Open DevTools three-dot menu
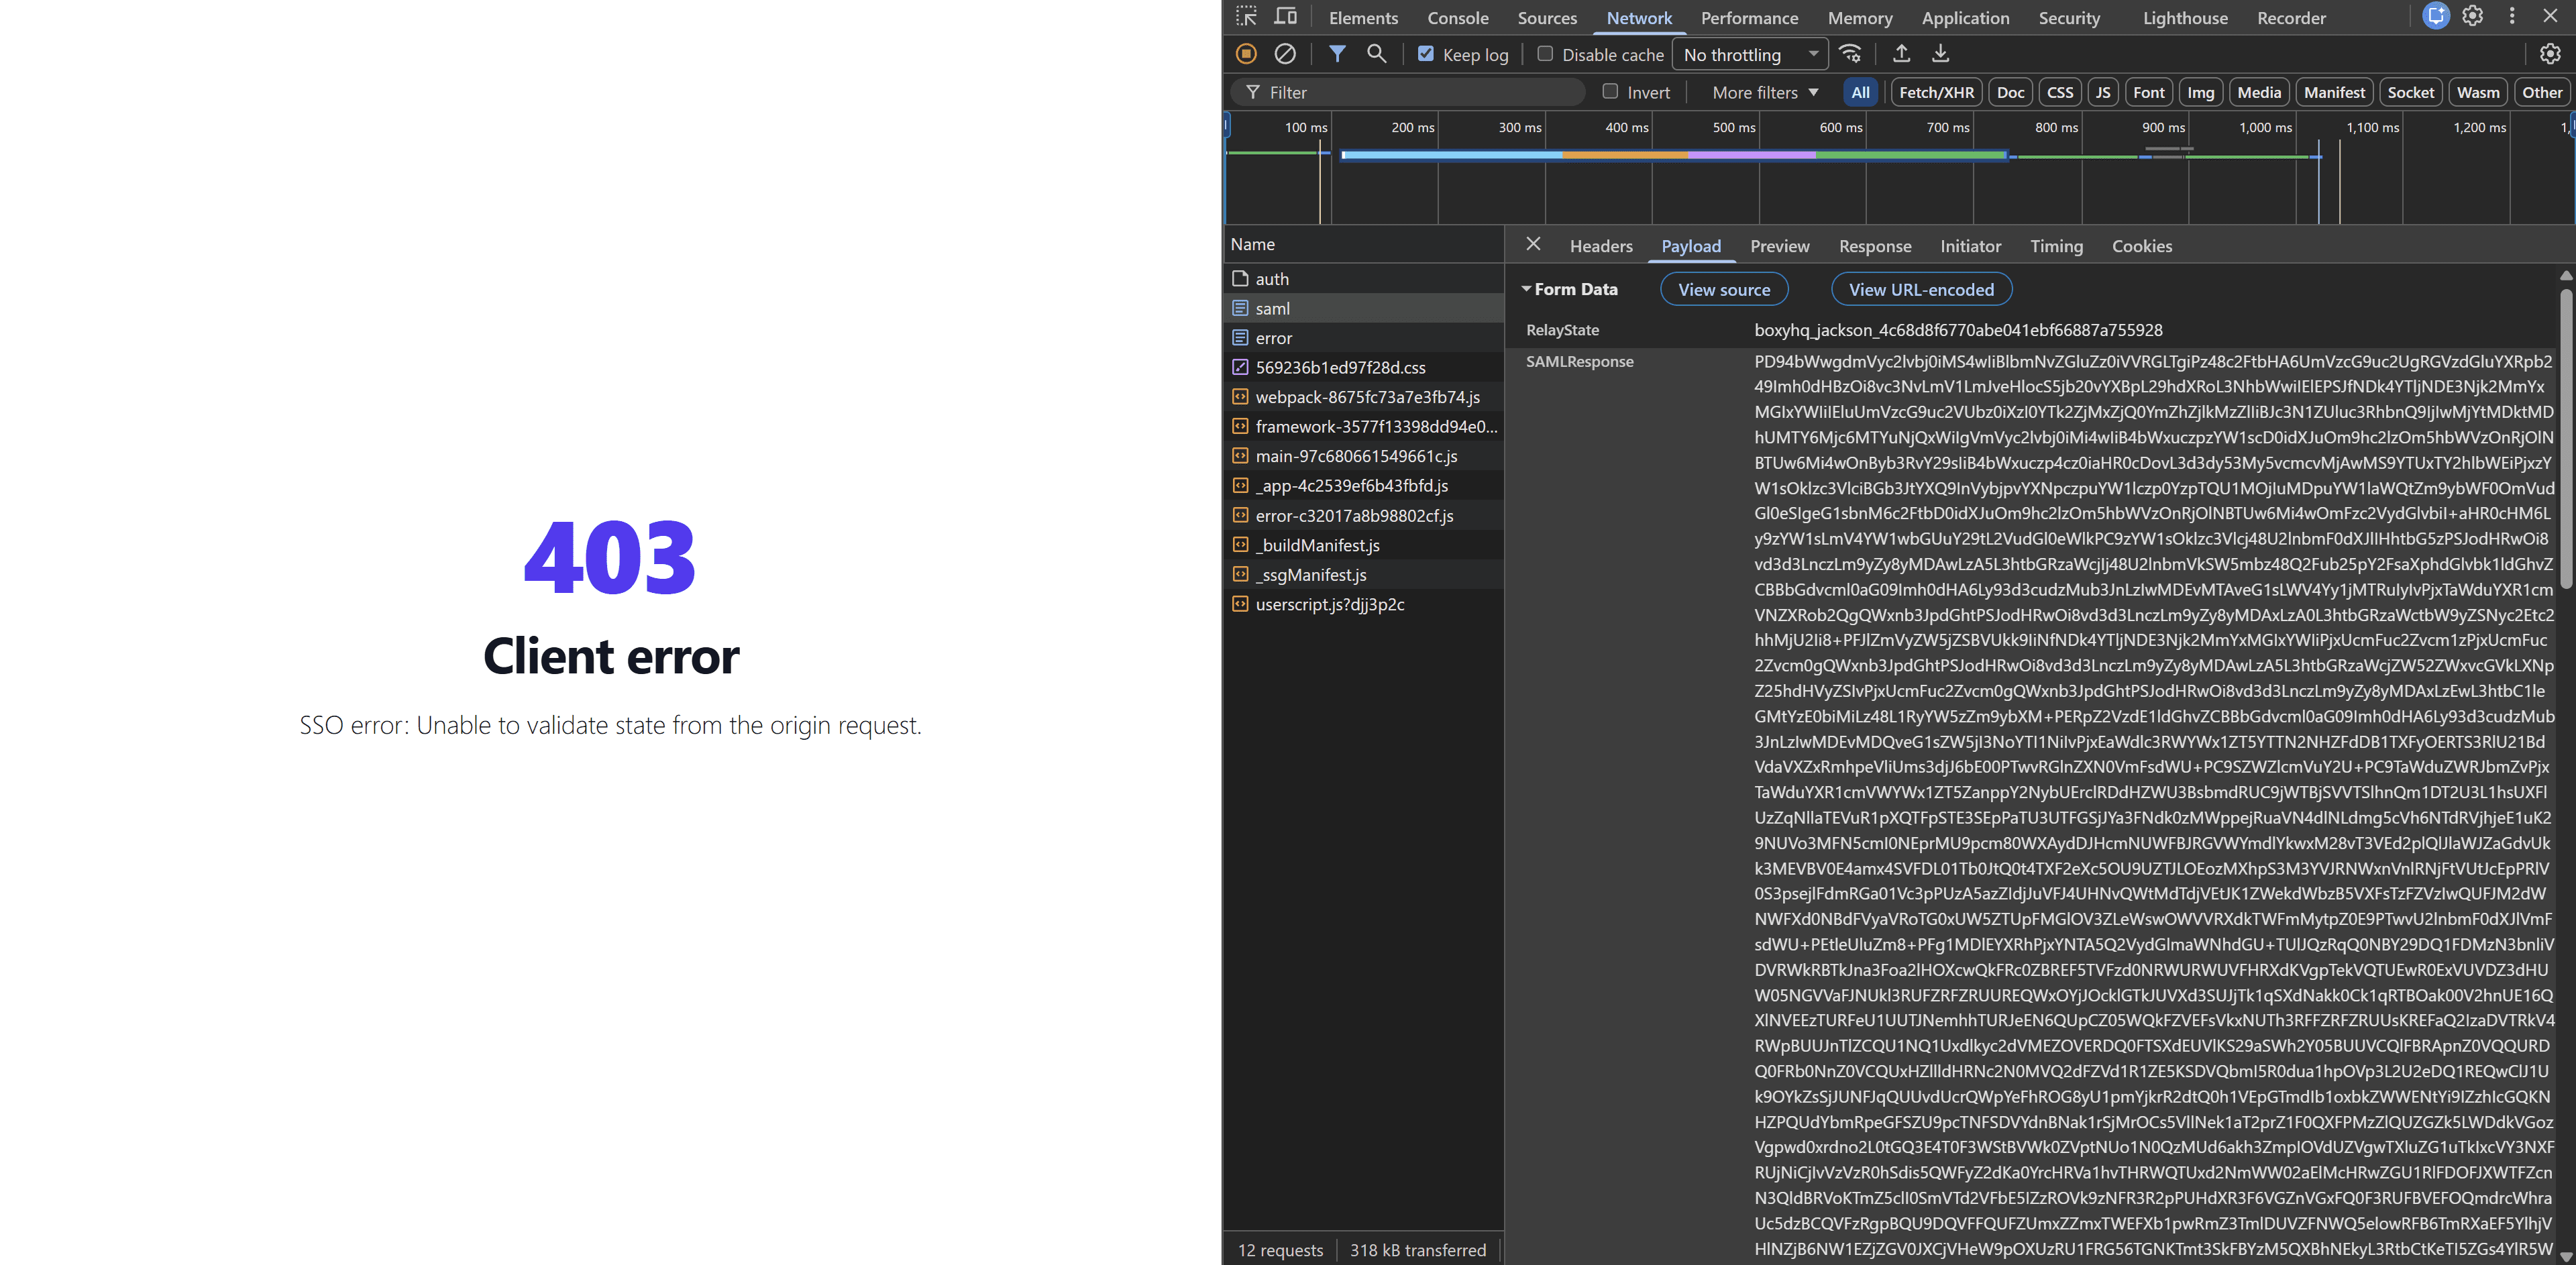This screenshot has height=1265, width=2576. (x=2512, y=17)
